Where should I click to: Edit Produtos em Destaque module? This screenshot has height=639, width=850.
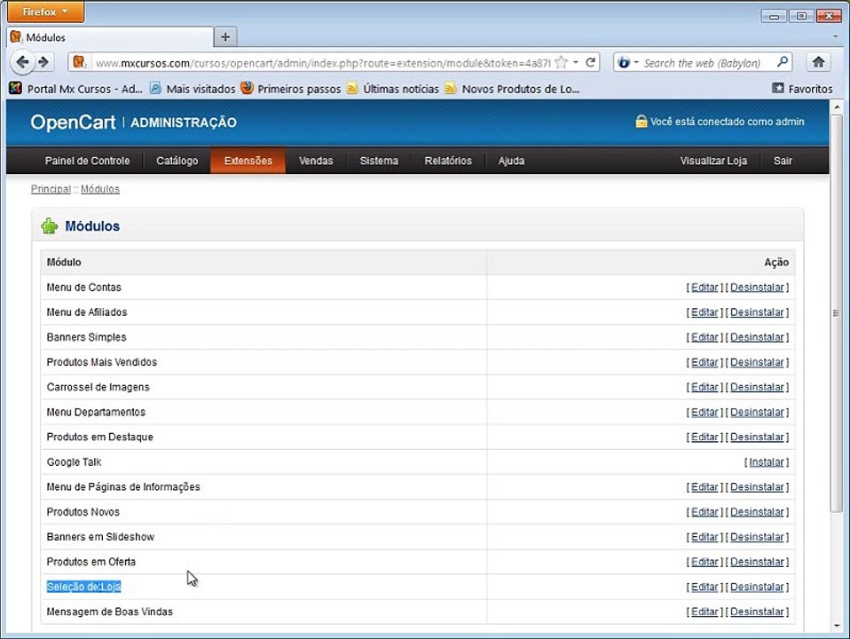[704, 437]
